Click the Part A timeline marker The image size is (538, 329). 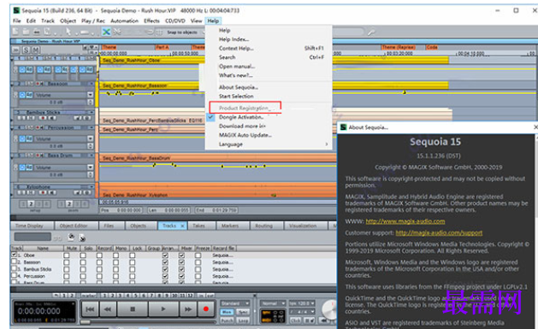(x=162, y=47)
